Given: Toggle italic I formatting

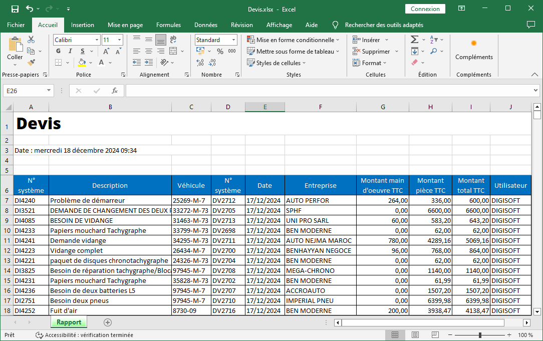Looking at the screenshot, I should click(x=70, y=51).
